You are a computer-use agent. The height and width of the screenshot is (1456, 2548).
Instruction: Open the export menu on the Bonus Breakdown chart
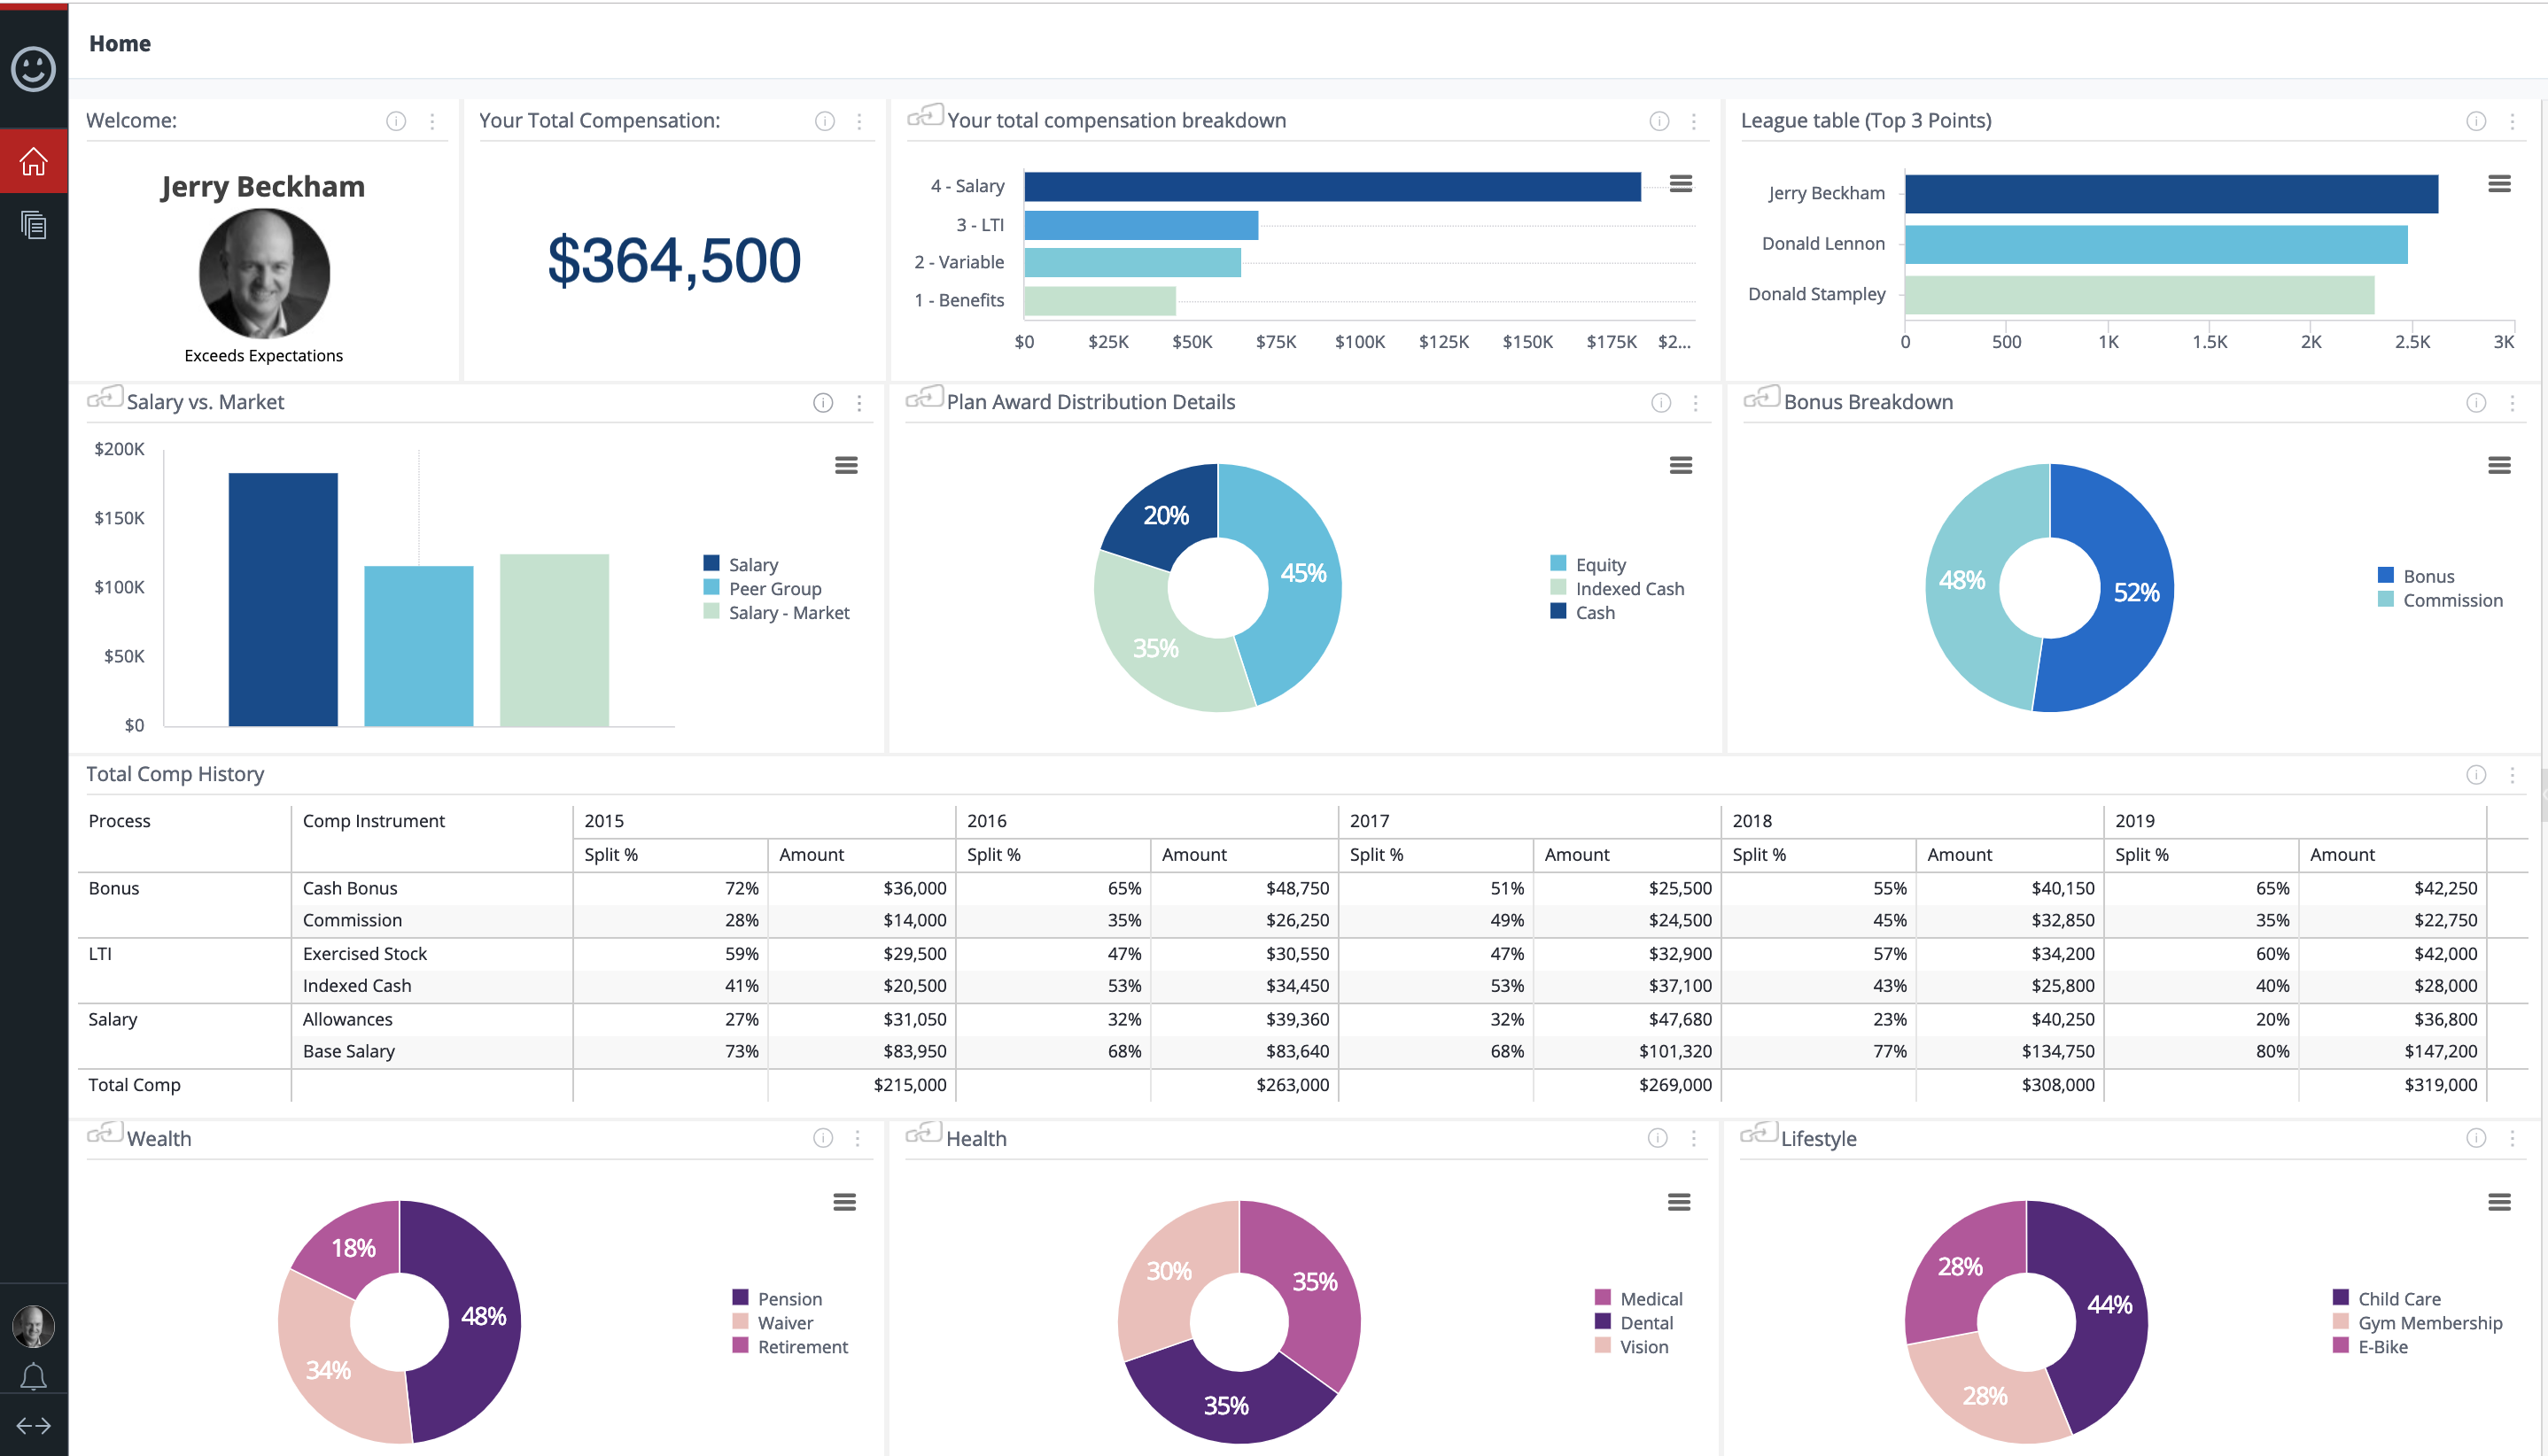tap(2502, 465)
